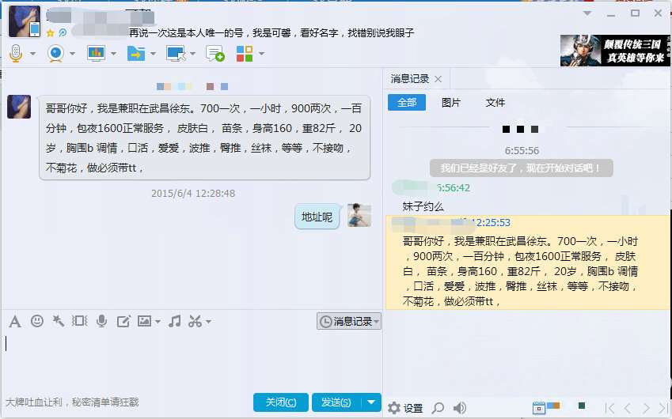
Task: Toggle the 消息记录 panel button
Action: [349, 321]
